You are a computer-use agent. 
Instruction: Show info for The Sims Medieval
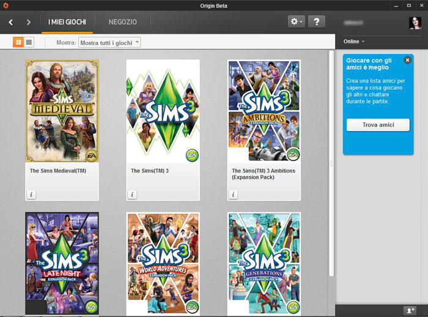(31, 195)
